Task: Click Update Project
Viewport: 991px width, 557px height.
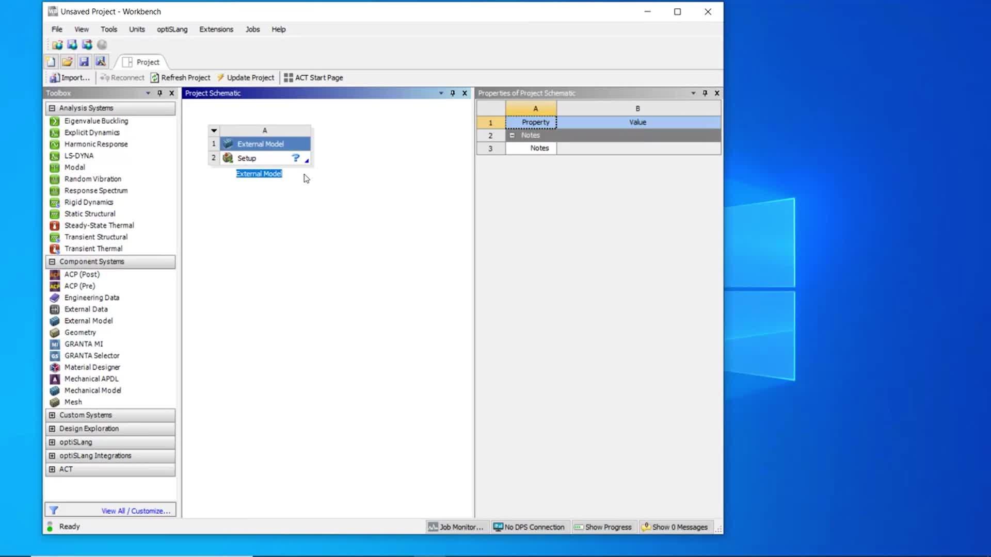Action: [246, 78]
